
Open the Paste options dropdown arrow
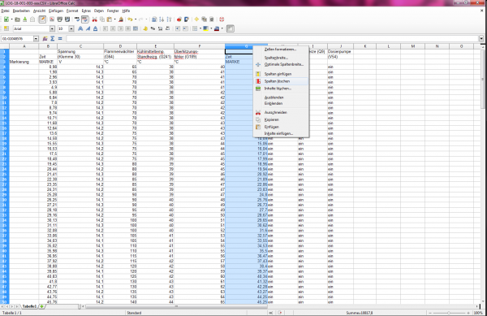(x=114, y=19)
